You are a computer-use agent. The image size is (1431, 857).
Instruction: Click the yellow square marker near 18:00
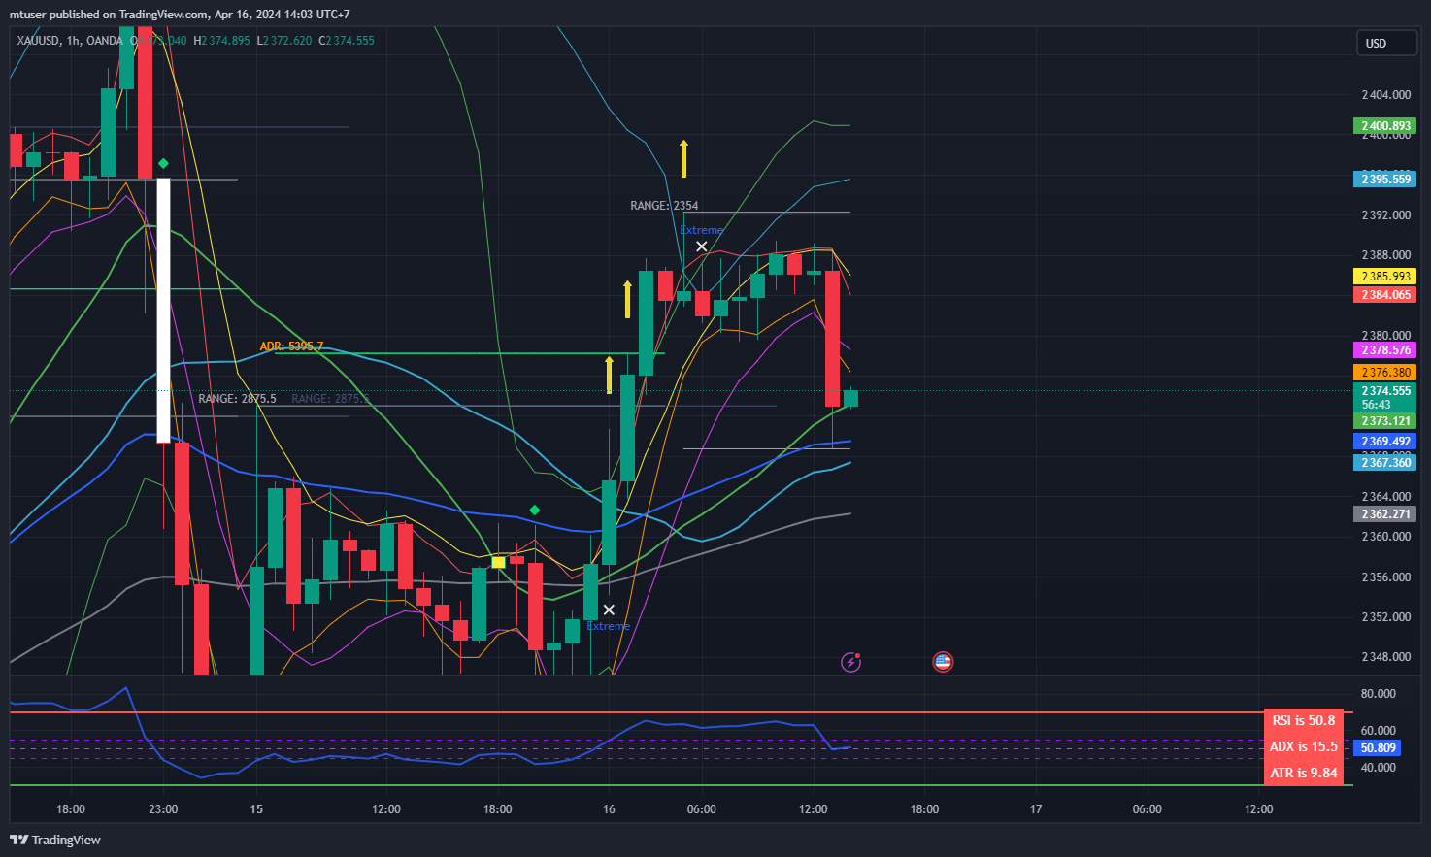pyautogui.click(x=498, y=562)
